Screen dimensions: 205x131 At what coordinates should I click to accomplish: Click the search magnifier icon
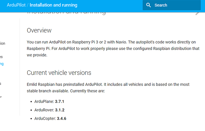[148, 5]
